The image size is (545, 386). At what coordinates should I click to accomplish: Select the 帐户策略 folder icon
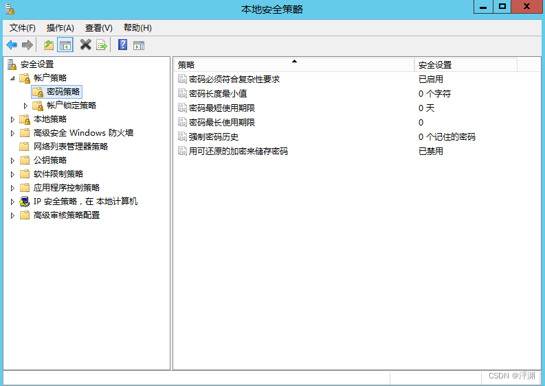(25, 78)
